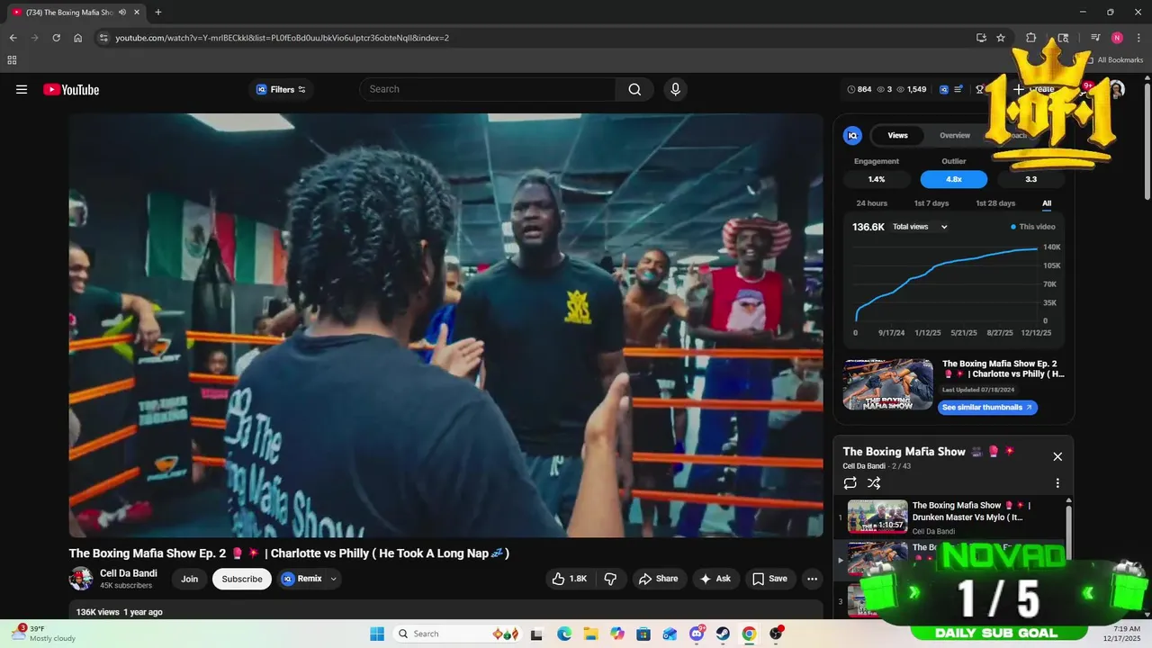Screen dimensions: 1152x648
Task: Expand the Remix dropdown chevron
Action: pos(334,579)
